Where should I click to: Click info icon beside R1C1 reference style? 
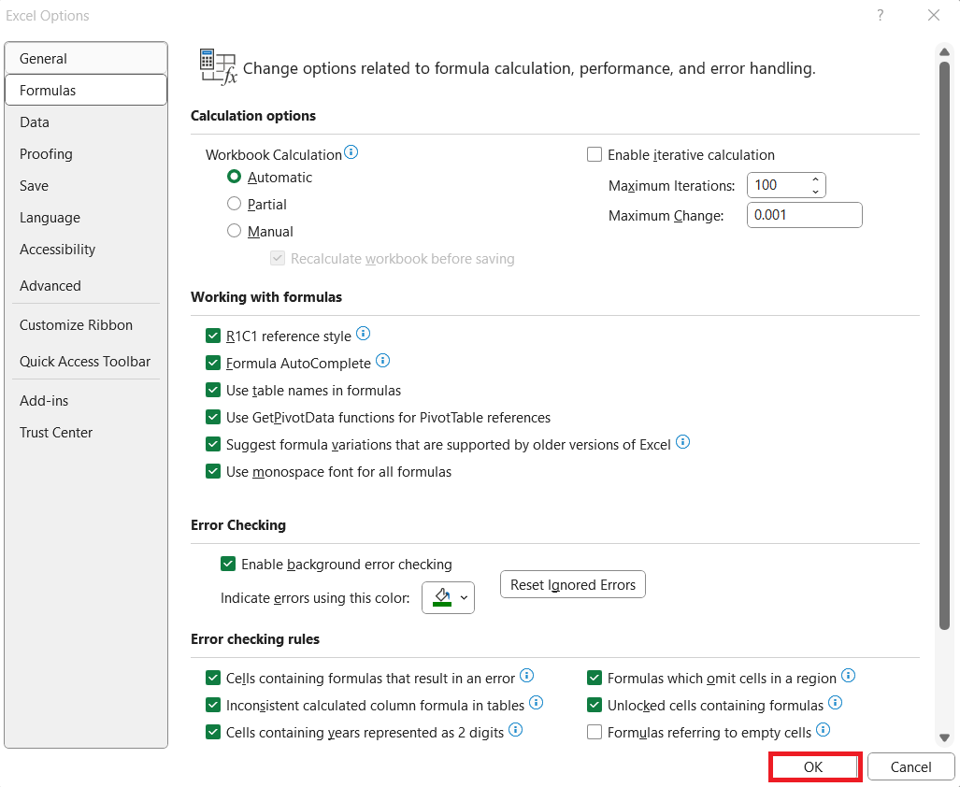pos(363,334)
